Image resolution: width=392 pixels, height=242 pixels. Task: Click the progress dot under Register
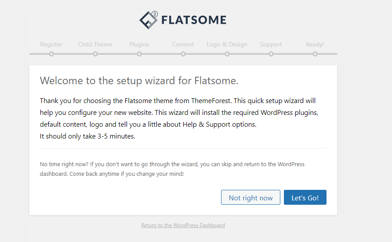click(x=51, y=54)
